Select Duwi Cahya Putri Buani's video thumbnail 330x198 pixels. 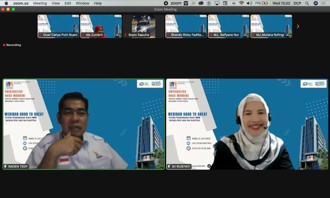click(x=58, y=26)
